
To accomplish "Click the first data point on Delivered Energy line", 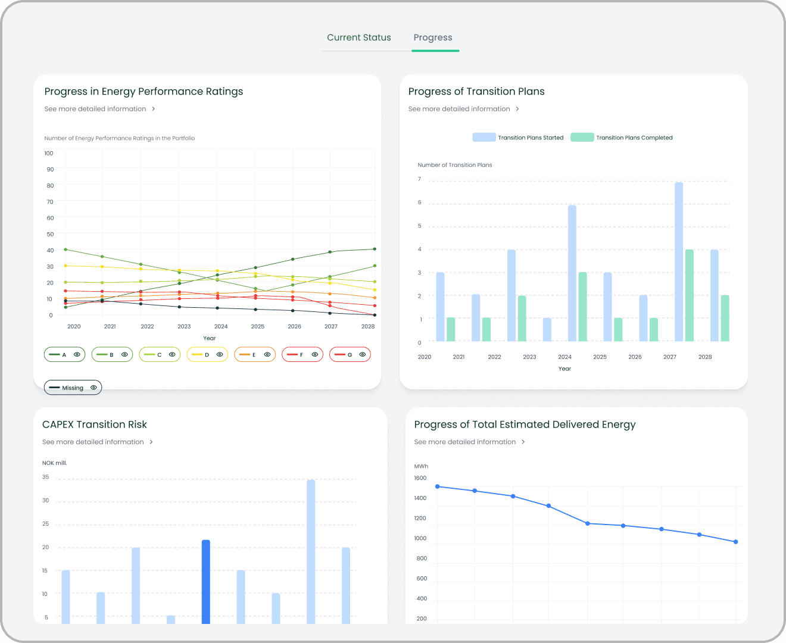I will (x=438, y=486).
